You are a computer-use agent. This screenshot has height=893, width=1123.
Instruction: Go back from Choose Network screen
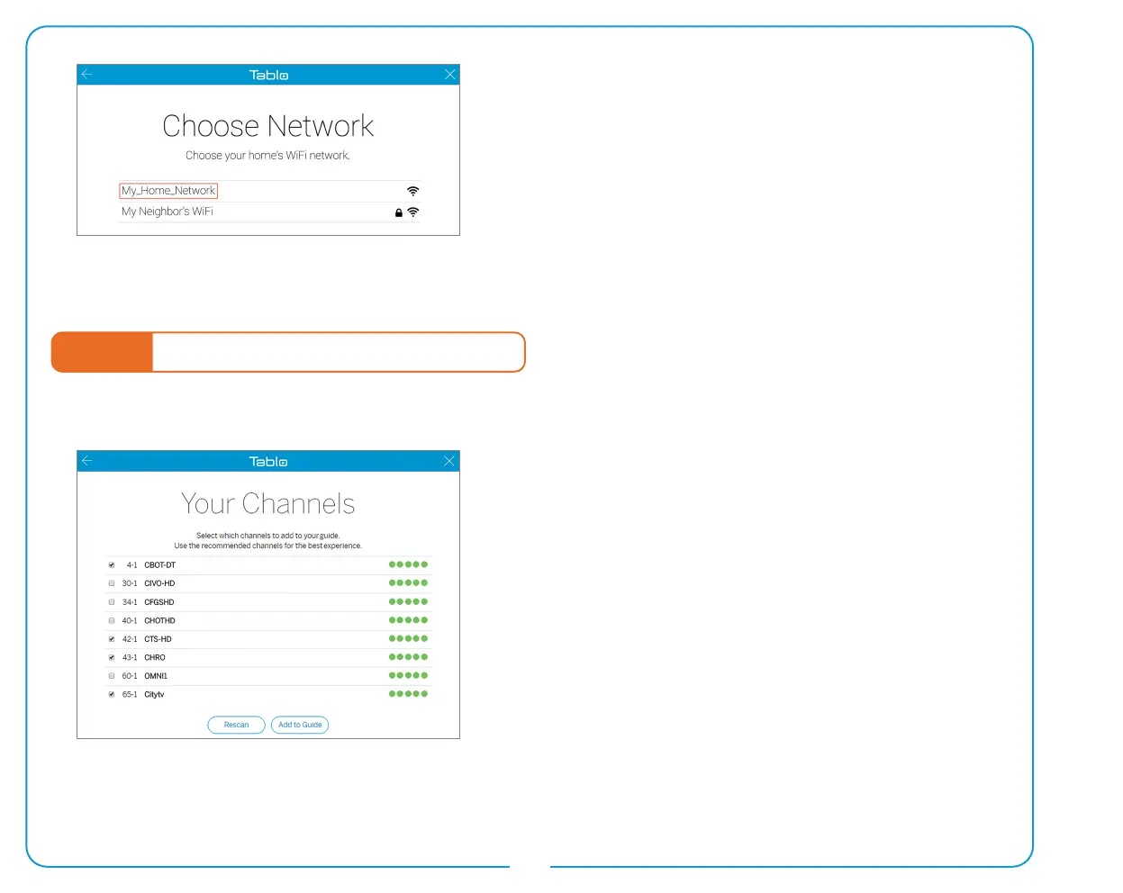click(87, 74)
